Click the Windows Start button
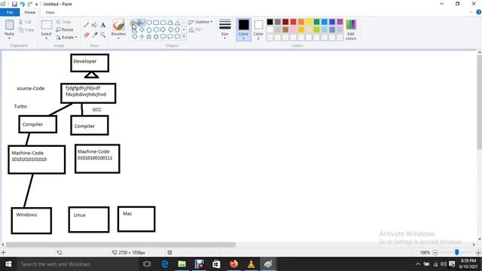482x271 pixels. click(x=8, y=264)
